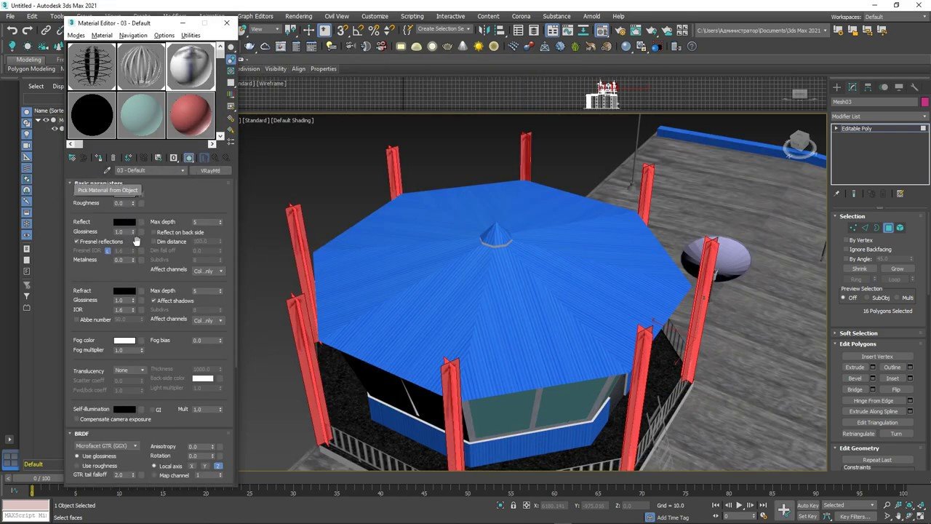Activate the Polygon sub-object selection icon
931x524 pixels.
click(x=888, y=228)
